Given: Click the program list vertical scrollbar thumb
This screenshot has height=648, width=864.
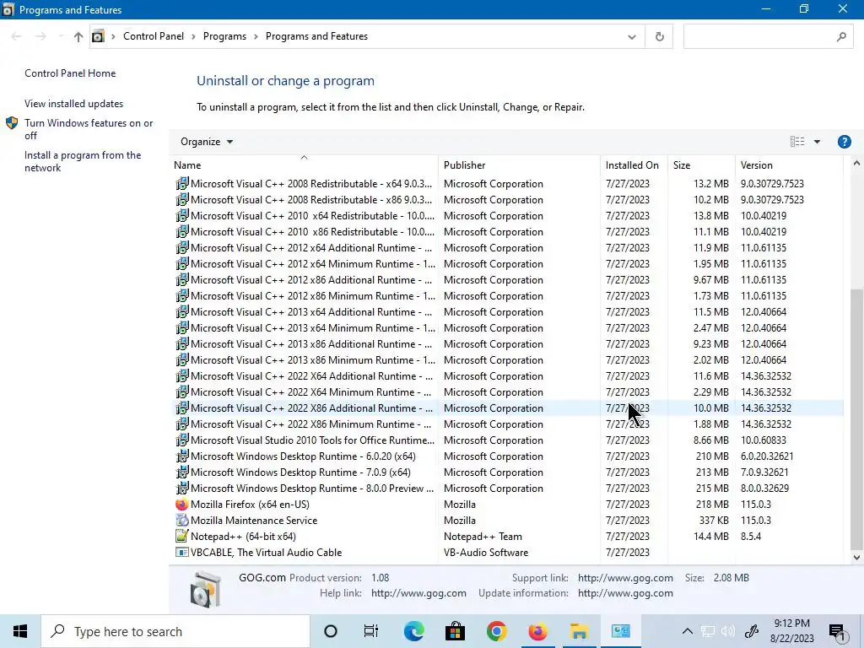Looking at the screenshot, I should point(856,418).
